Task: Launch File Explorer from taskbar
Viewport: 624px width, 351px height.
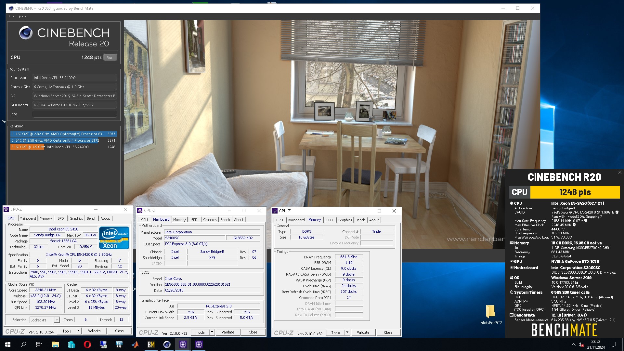Action: [55, 344]
